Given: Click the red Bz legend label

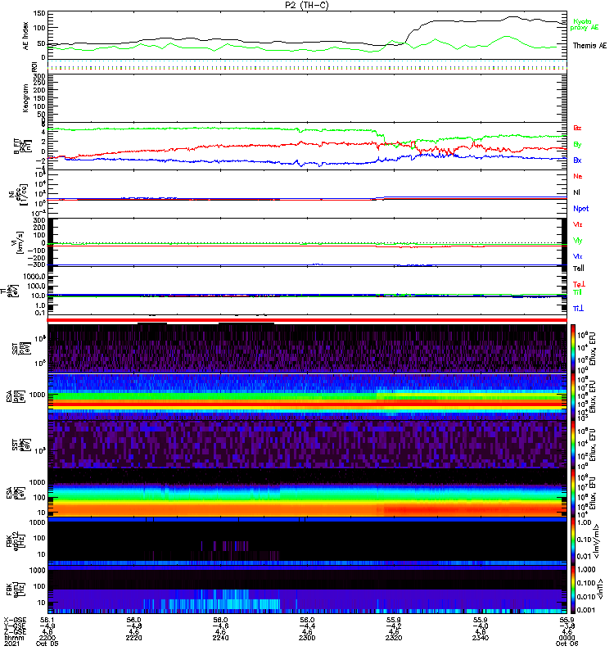Looking at the screenshot, I should (577, 128).
